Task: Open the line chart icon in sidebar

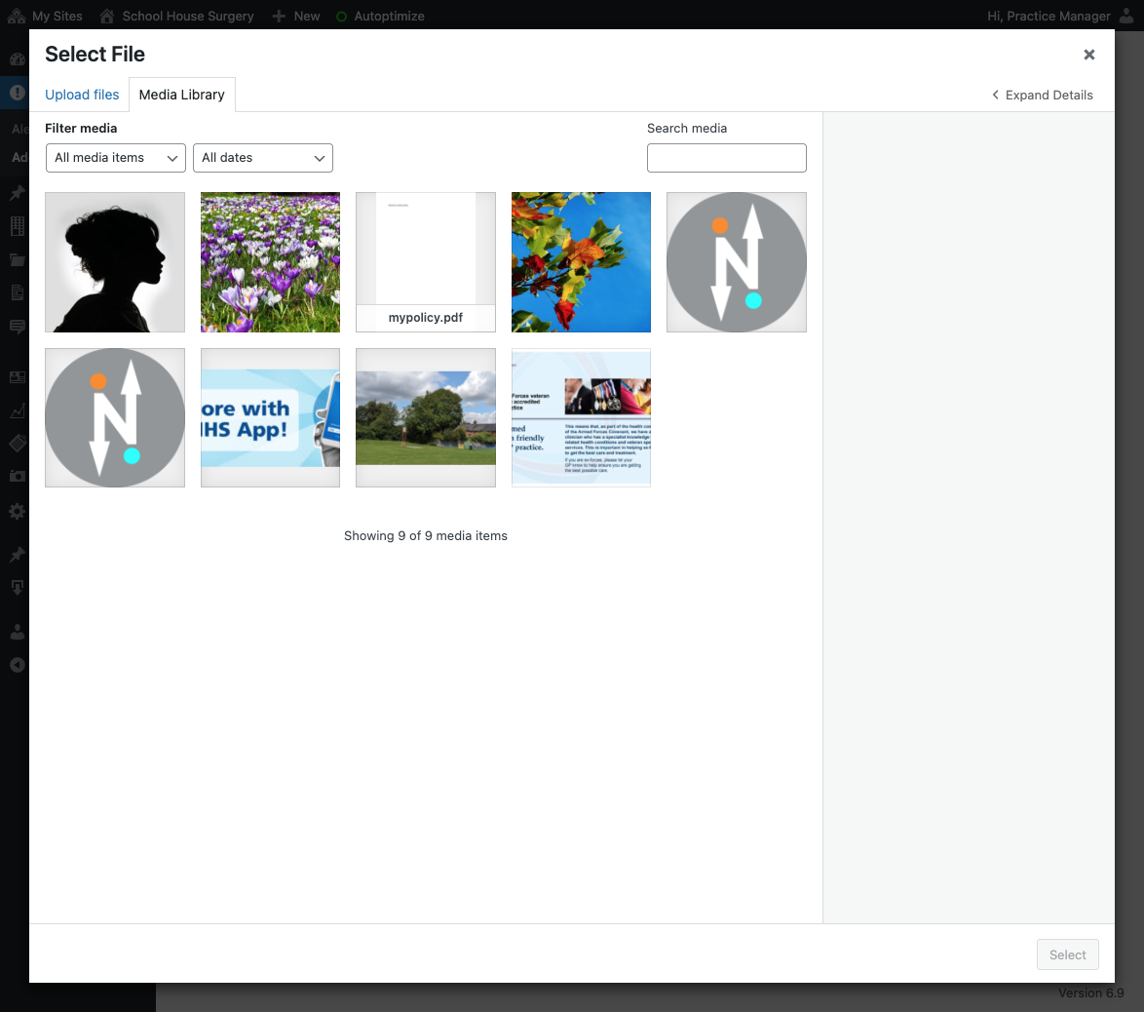Action: tap(17, 410)
